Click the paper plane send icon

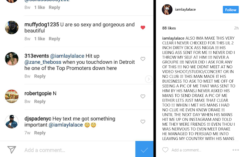(12, 150)
